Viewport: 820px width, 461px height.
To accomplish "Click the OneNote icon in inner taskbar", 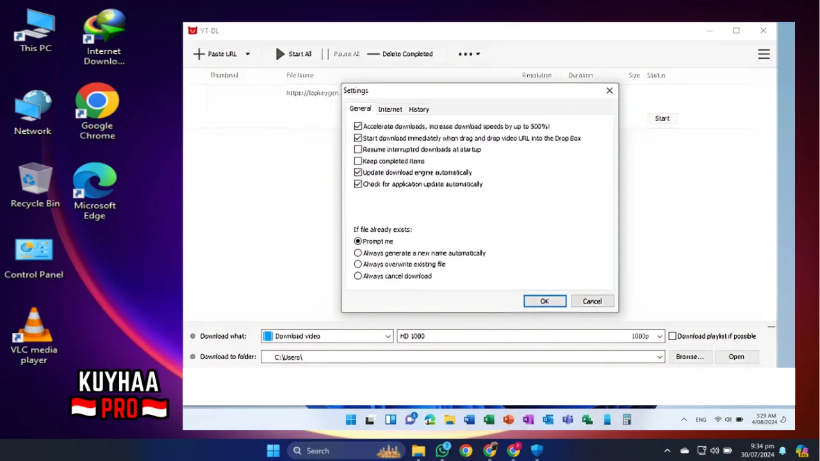I will pyautogui.click(x=528, y=420).
